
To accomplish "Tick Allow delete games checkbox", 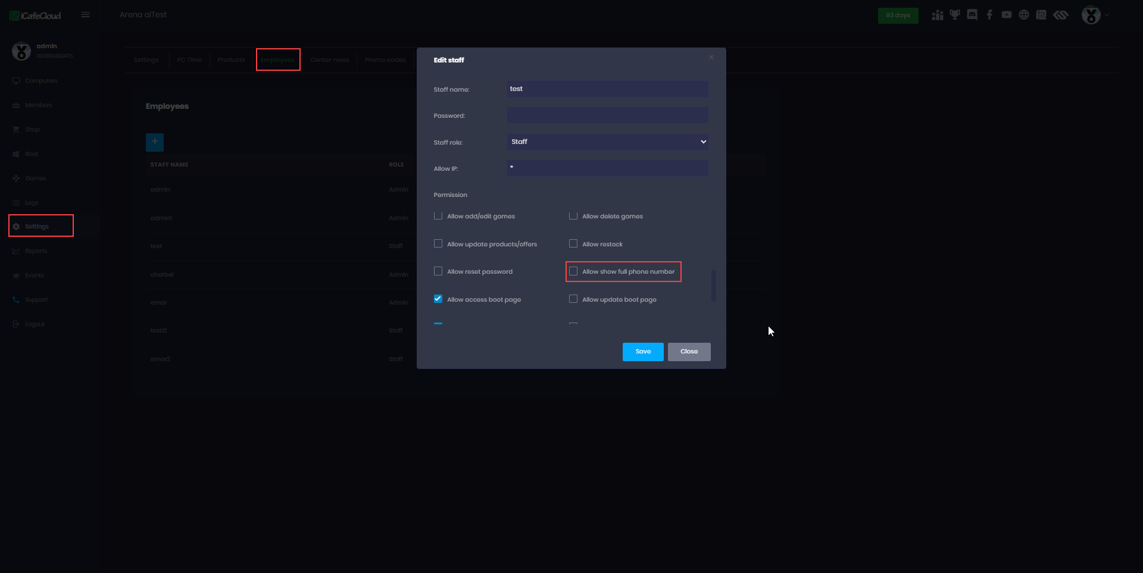I will pos(573,216).
